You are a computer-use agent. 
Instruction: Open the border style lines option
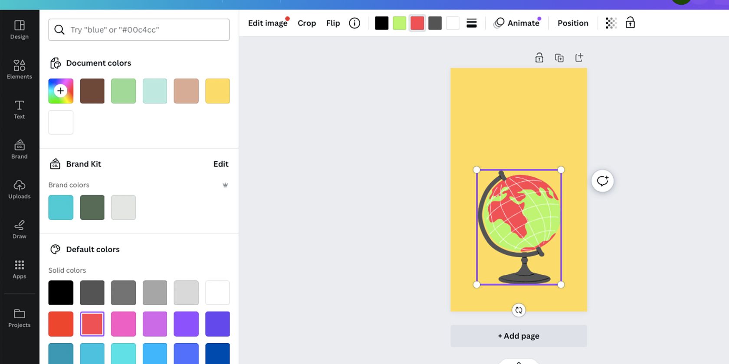pos(472,23)
